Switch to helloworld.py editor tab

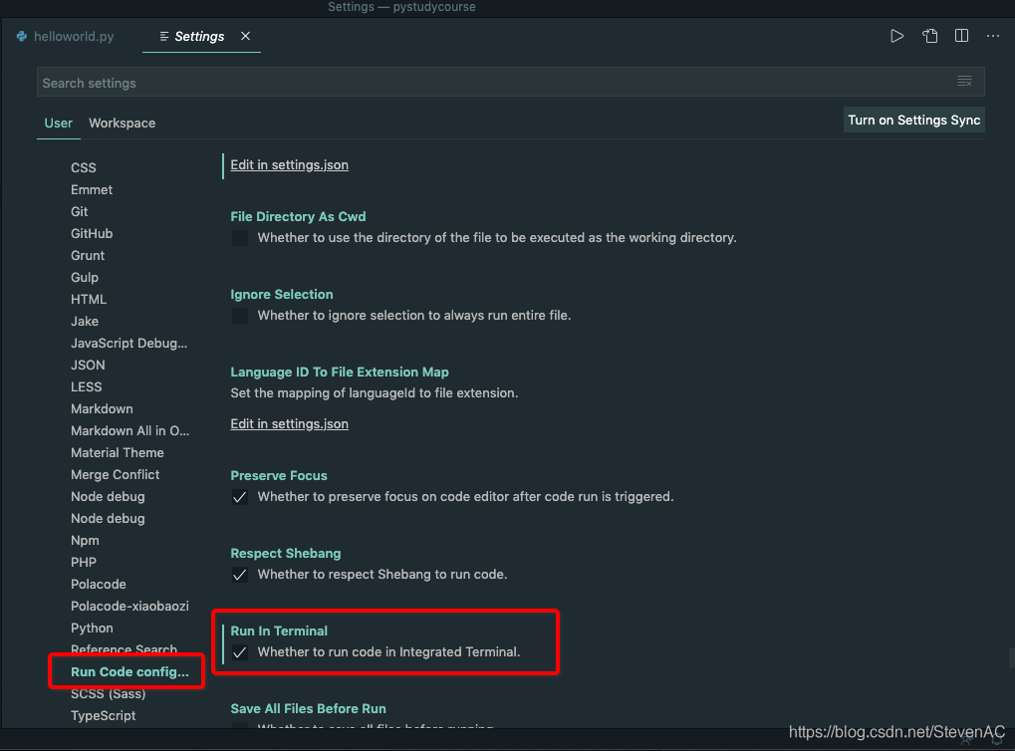click(x=66, y=36)
